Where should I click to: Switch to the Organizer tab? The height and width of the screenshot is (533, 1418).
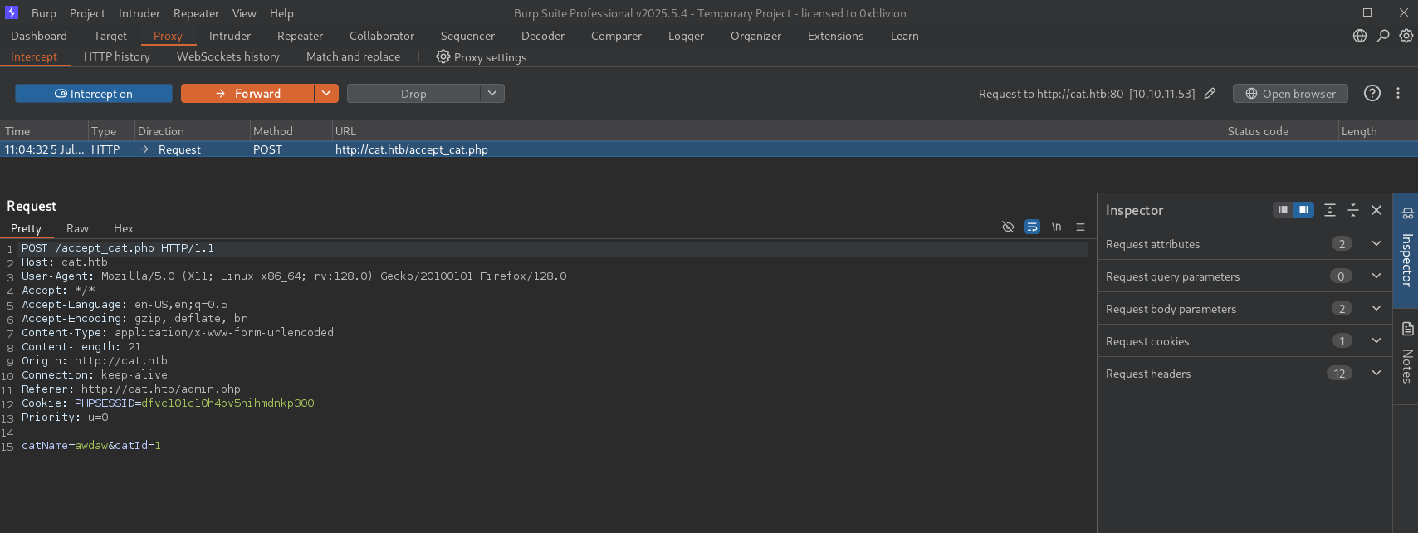point(755,36)
